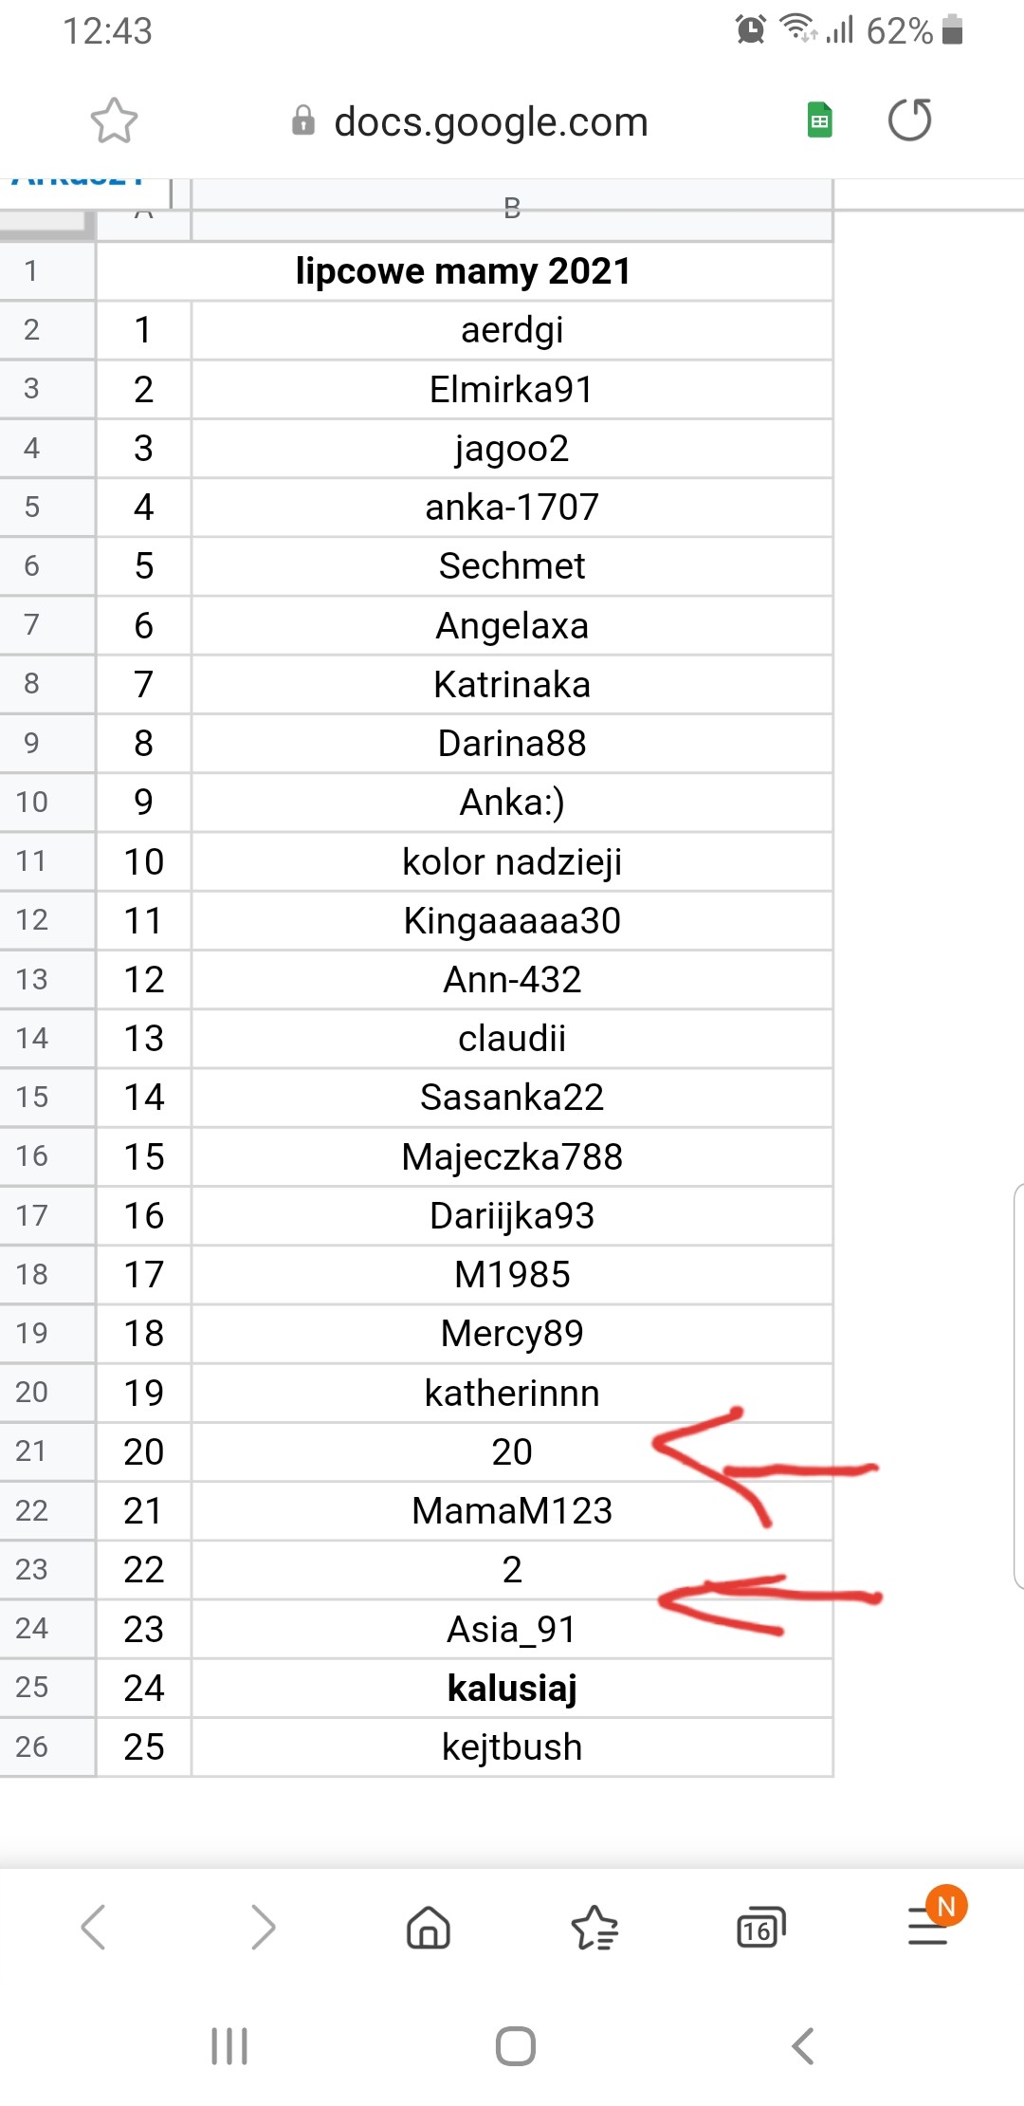The image size is (1024, 2106).
Task: Reload the page with refresh icon
Action: coord(909,120)
